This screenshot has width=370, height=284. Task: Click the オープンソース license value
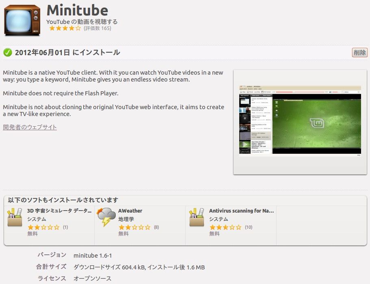[93, 278]
